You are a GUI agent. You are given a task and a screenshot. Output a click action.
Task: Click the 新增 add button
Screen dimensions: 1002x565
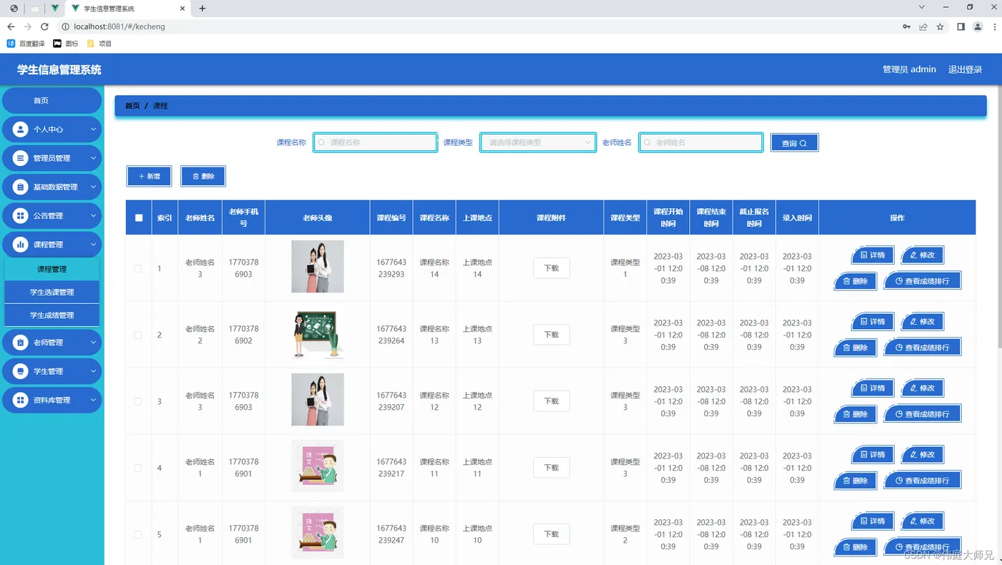[x=149, y=176]
